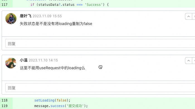
Task: Click the code line with statusData?.status
Action: click(70, 5)
